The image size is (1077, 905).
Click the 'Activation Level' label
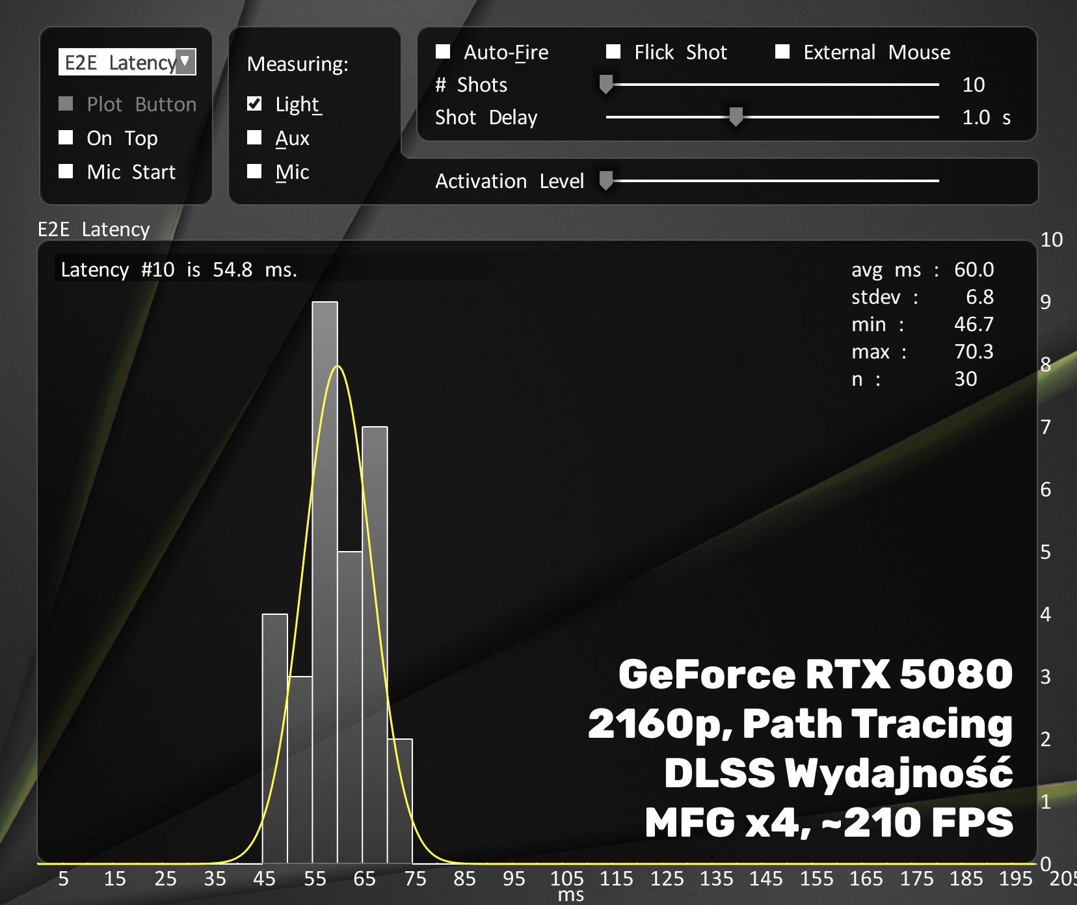510,181
